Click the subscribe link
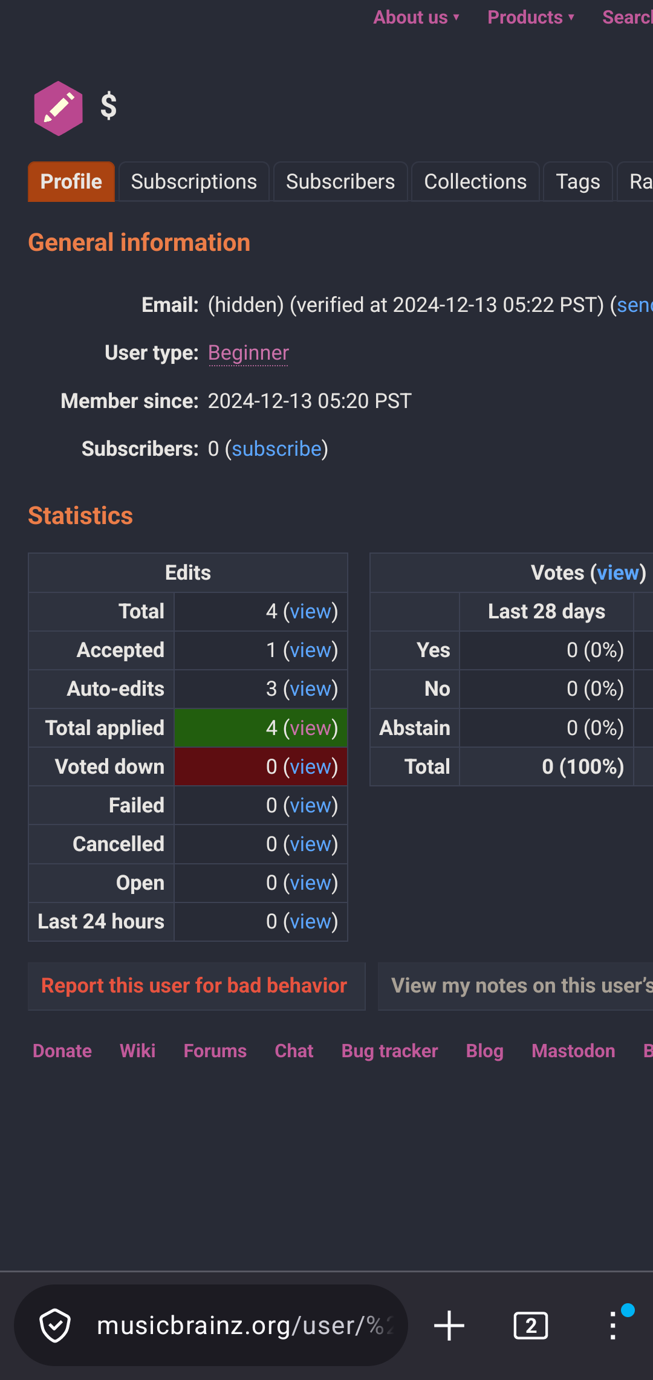This screenshot has width=653, height=1380. (x=277, y=449)
